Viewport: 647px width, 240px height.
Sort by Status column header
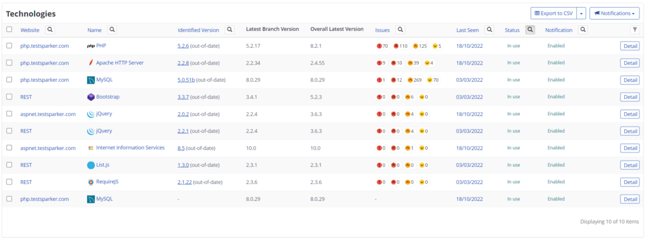coord(512,30)
